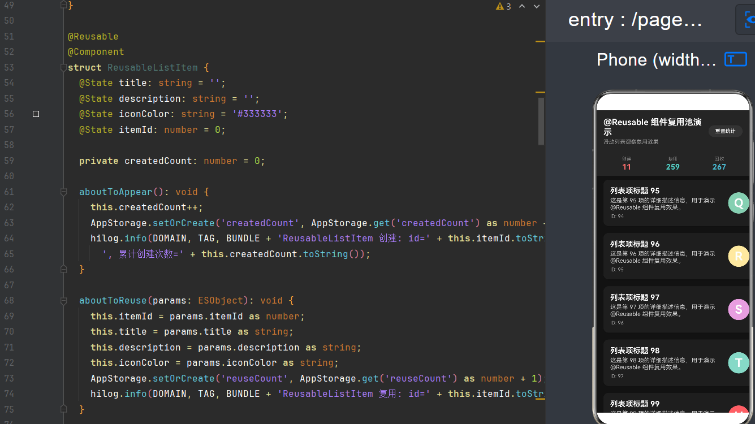
Task: Click the aboutToReuse method name
Action: pyautogui.click(x=113, y=301)
